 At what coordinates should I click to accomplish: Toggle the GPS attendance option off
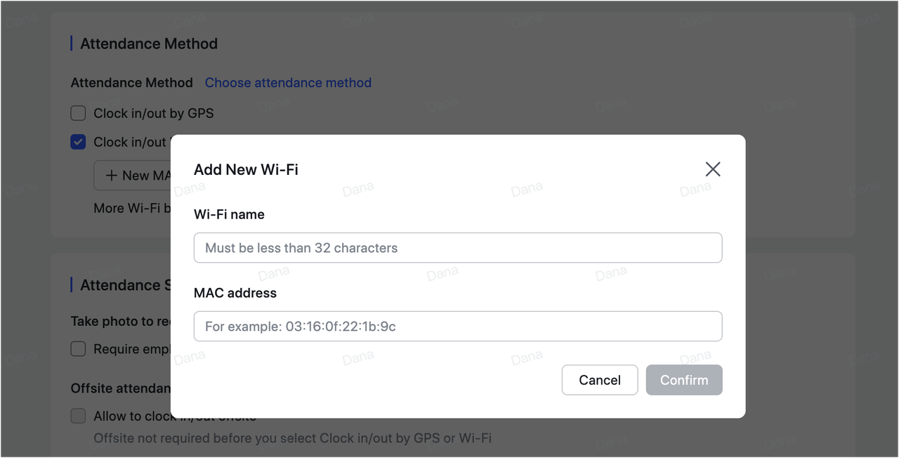click(78, 113)
